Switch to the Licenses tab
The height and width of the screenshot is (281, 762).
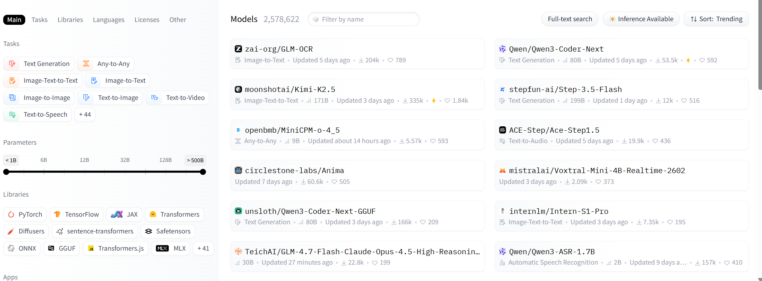click(147, 20)
